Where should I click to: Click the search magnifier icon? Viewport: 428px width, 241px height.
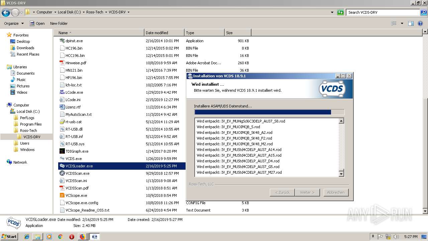point(423,12)
